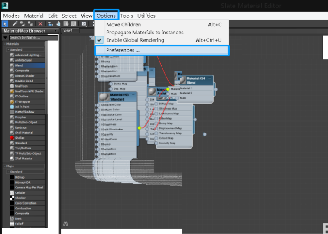The width and height of the screenshot is (328, 234).
Task: Click the finalToon NPR Shader icon
Action: [x=12, y=91]
